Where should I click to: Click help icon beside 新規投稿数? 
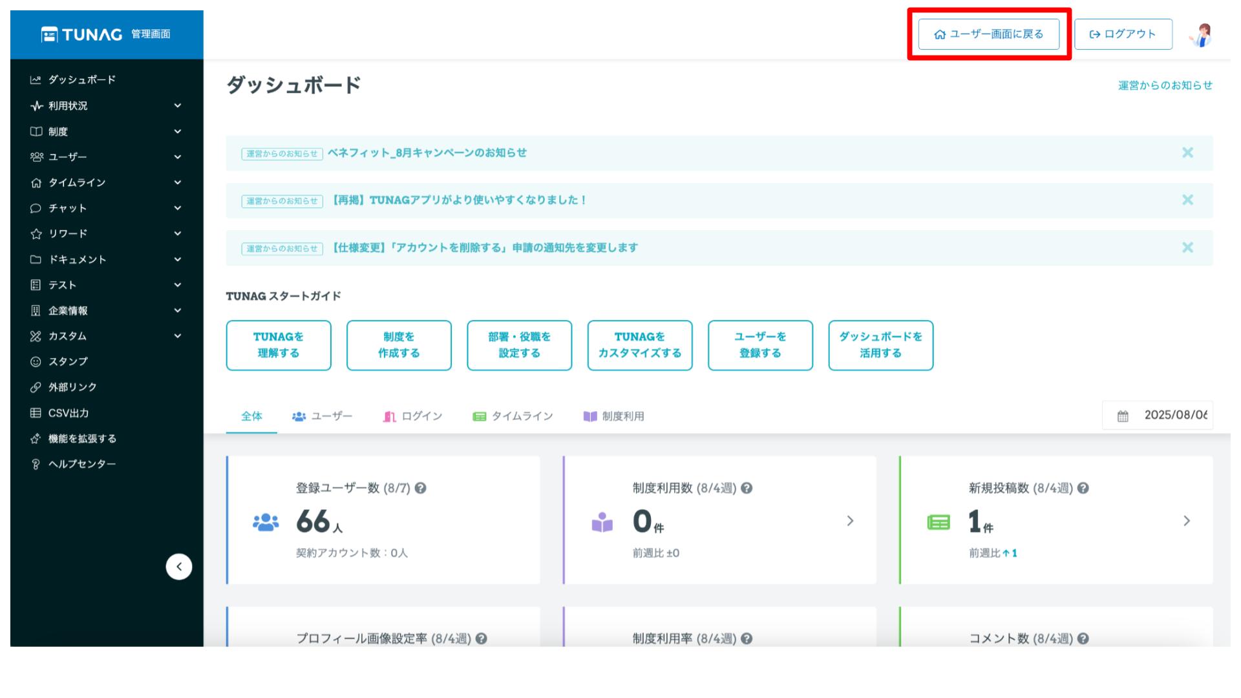click(1083, 489)
